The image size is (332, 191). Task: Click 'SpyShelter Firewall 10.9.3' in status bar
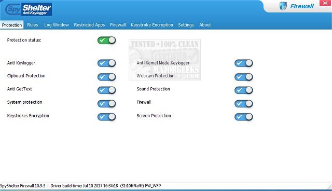coord(23,186)
